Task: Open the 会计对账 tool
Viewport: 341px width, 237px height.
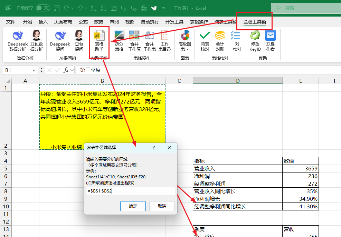Action: tap(220, 41)
